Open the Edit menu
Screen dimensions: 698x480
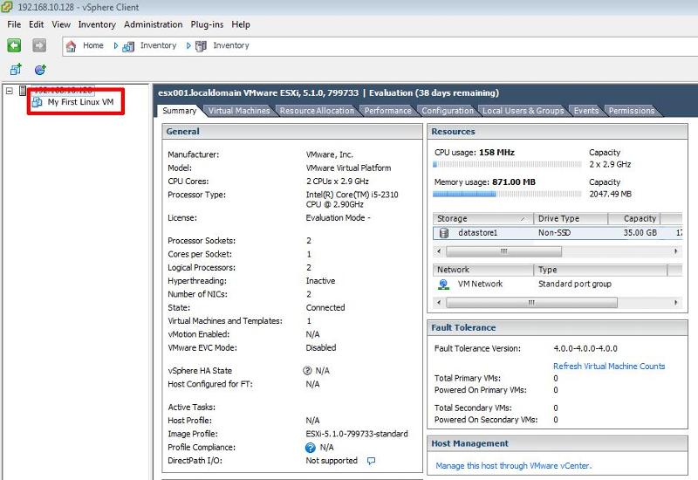[x=36, y=24]
